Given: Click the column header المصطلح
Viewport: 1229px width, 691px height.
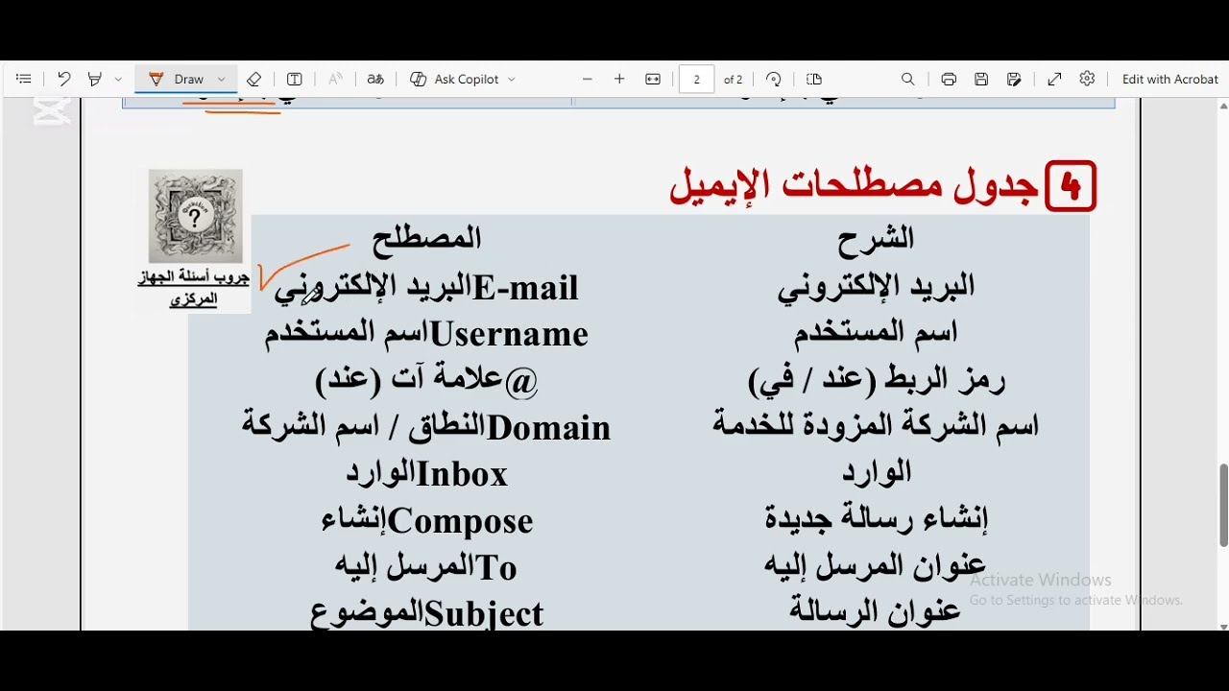Looking at the screenshot, I should click(x=426, y=238).
